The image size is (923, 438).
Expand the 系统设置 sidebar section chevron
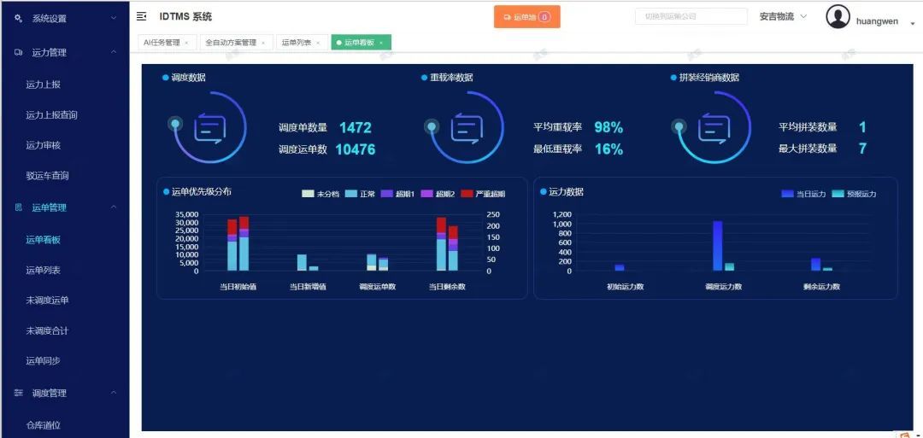(114, 18)
